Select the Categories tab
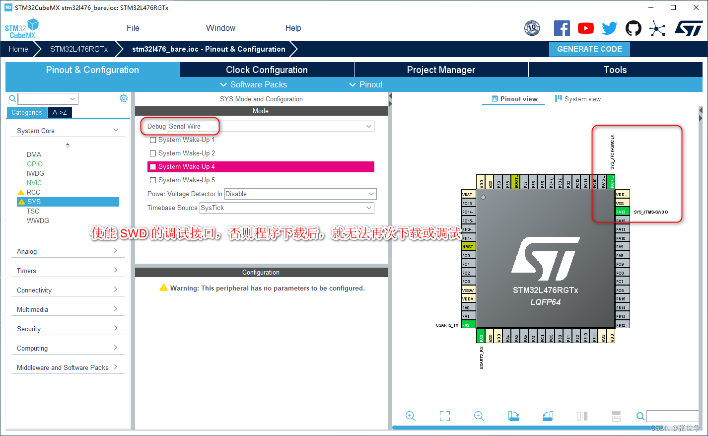Image resolution: width=708 pixels, height=436 pixels. [27, 113]
